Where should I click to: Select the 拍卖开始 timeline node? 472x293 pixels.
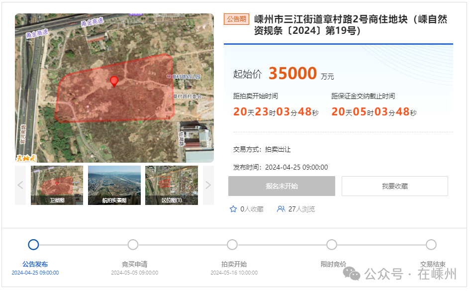[232, 245]
